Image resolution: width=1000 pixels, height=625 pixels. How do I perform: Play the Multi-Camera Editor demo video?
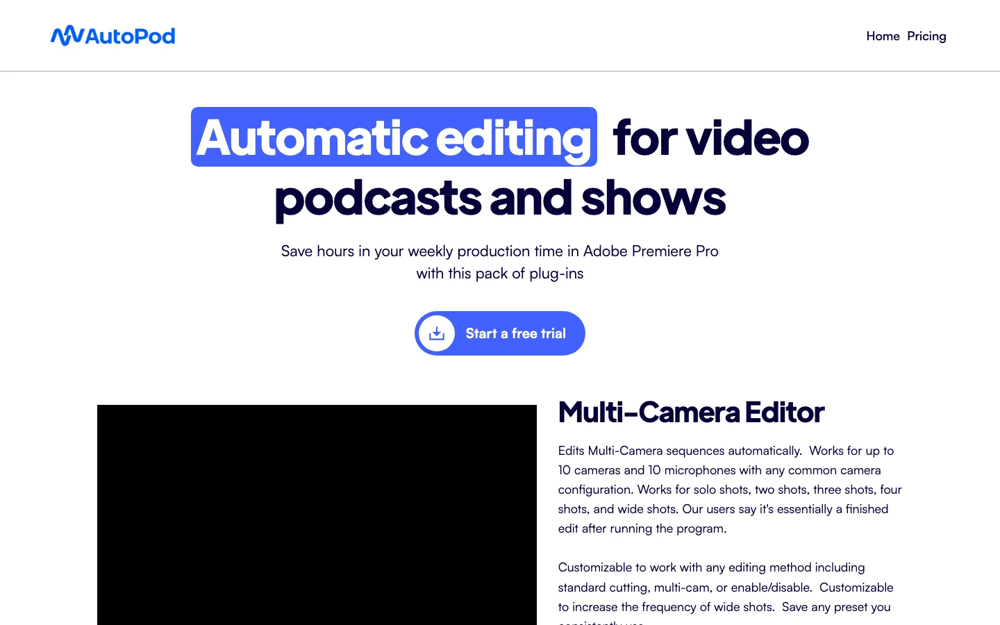point(317,515)
